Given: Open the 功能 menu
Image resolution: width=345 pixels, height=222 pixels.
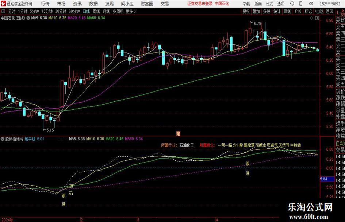Looking at the screenshot, I should coord(247,4).
